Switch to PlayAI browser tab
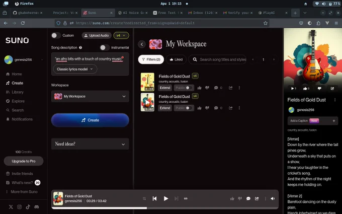342x214 pixels. coord(273,13)
